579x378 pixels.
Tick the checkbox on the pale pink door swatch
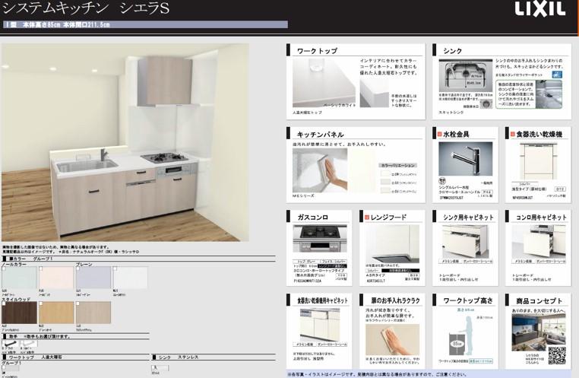click(40, 268)
